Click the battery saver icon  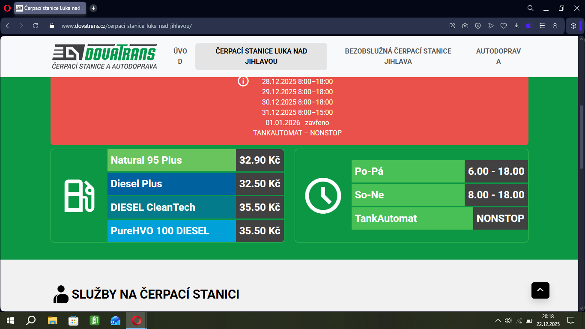click(x=529, y=26)
